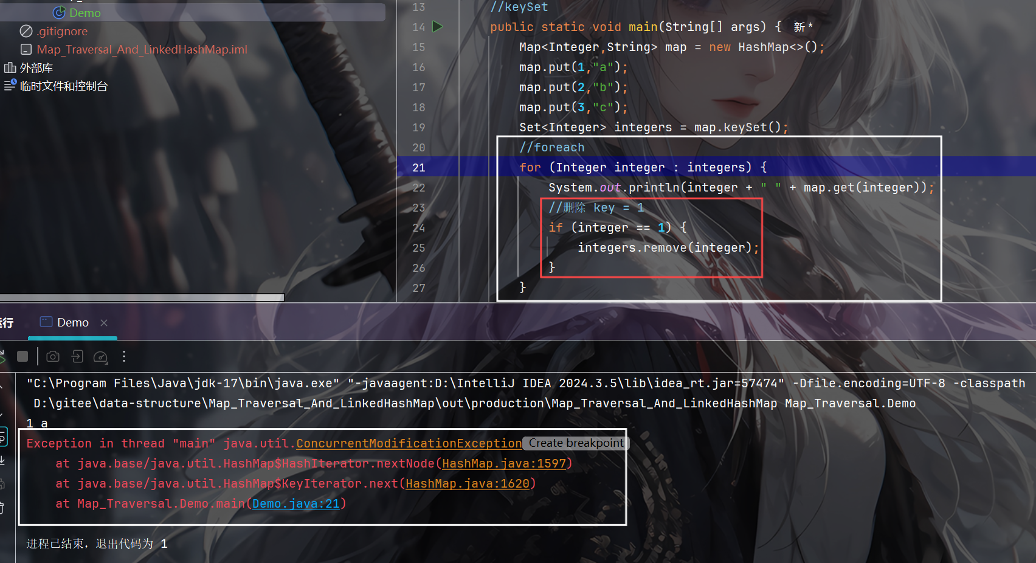
Task: Click the Create breakpoint button
Action: click(576, 443)
